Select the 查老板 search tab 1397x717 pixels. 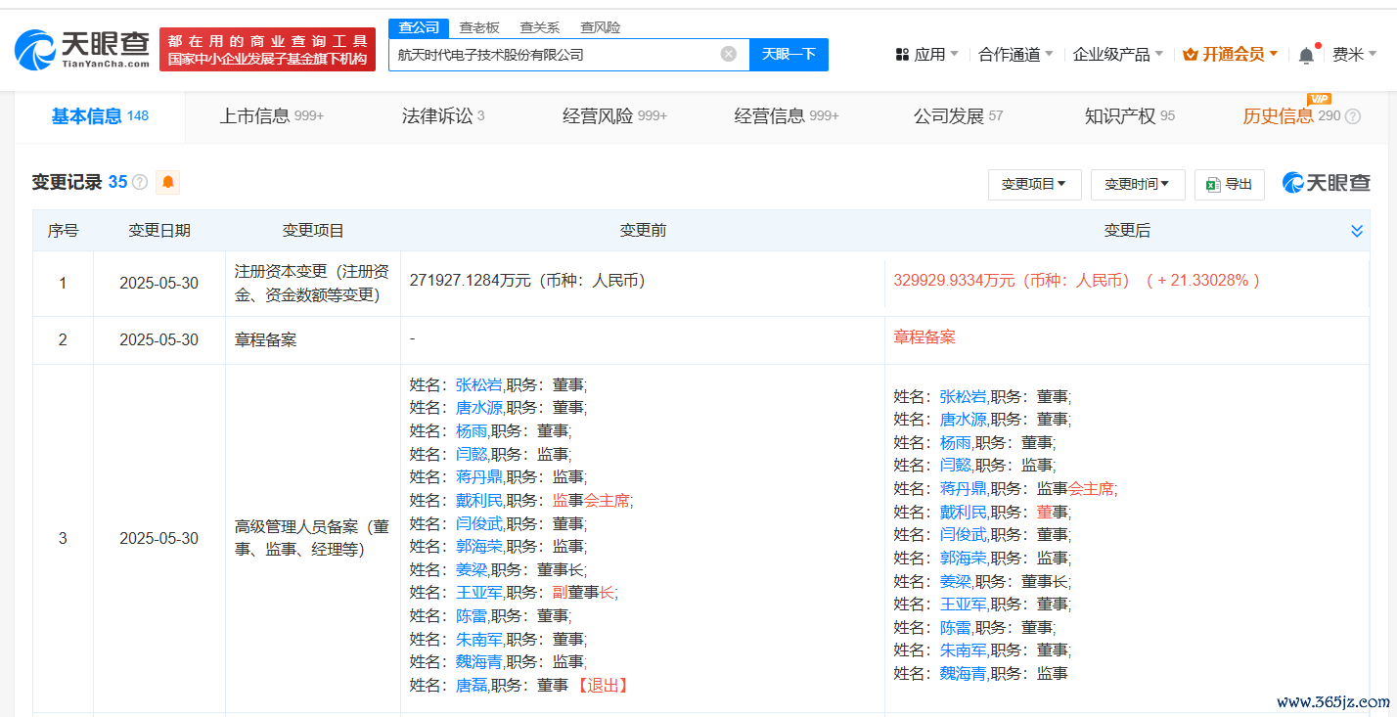[x=479, y=27]
